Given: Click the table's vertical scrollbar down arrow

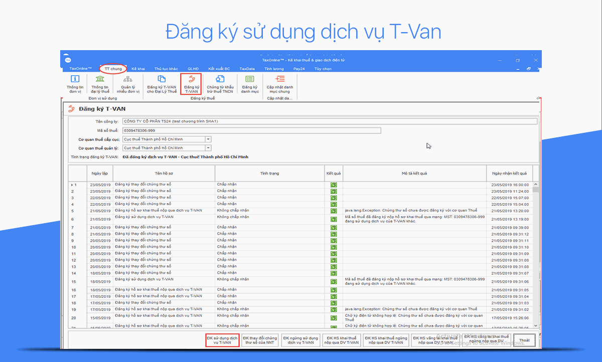Looking at the screenshot, I should (536, 325).
